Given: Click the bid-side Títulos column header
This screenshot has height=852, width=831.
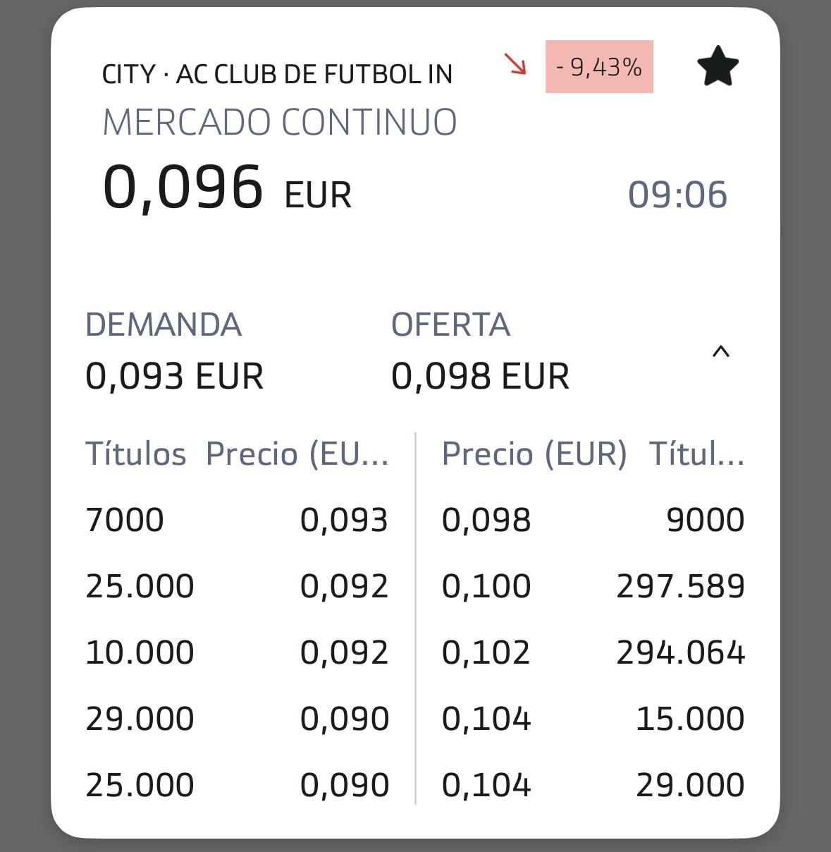Looking at the screenshot, I should [135, 454].
